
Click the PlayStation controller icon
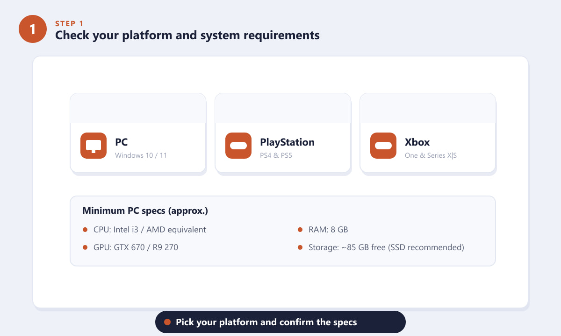tap(238, 146)
